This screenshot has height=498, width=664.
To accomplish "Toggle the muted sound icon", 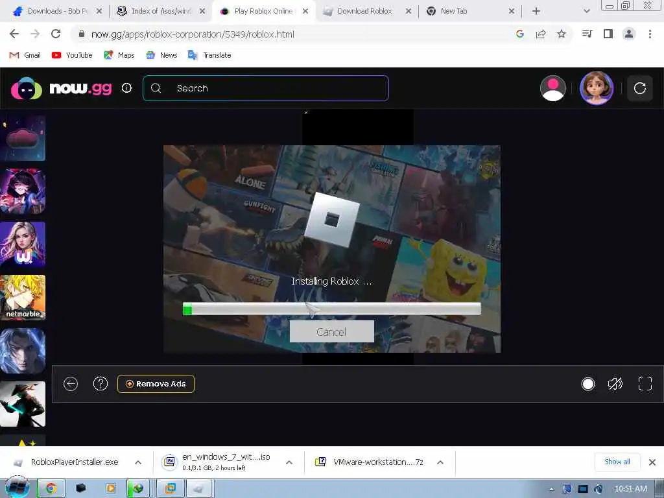I will pyautogui.click(x=615, y=384).
